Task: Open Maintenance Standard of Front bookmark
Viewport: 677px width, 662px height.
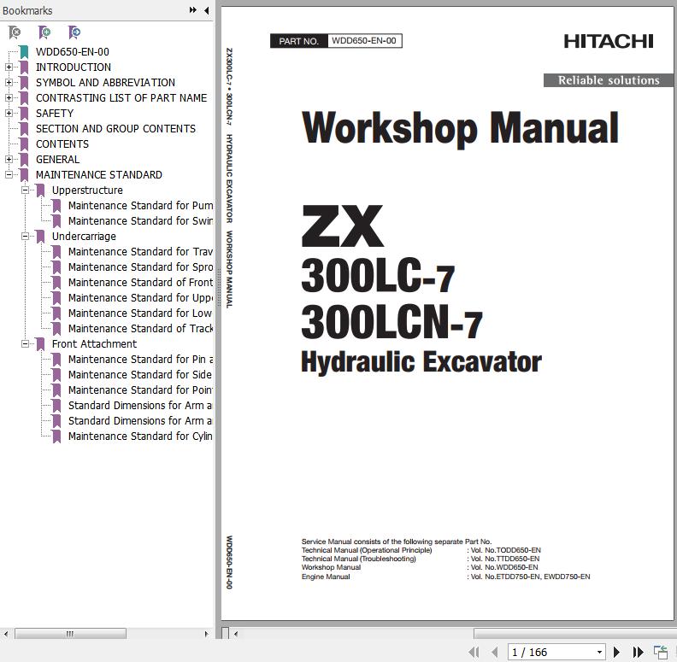Action: click(x=140, y=282)
